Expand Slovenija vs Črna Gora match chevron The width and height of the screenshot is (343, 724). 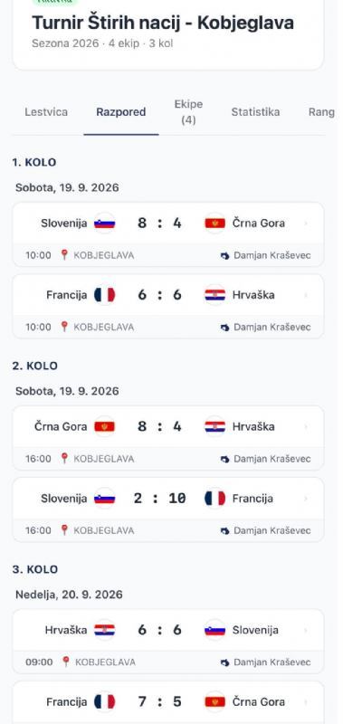coord(306,224)
